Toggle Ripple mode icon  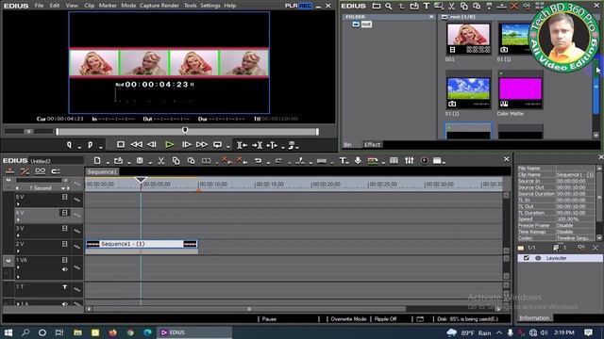point(25,171)
